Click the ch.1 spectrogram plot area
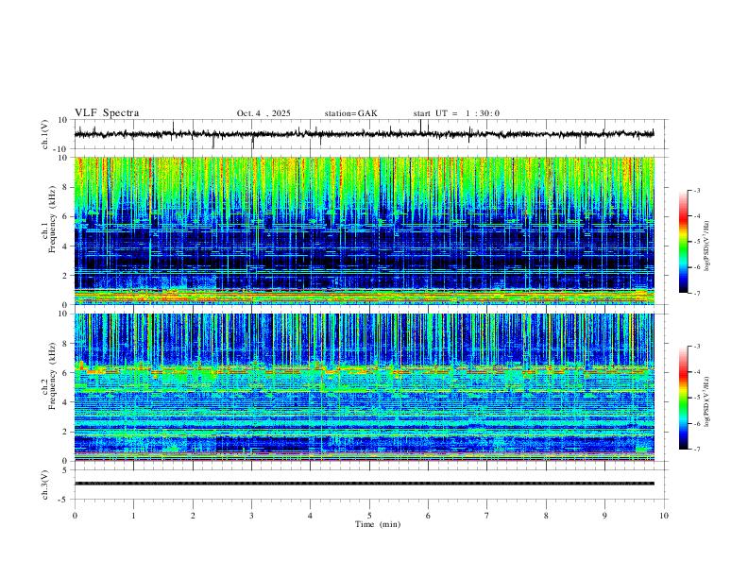This screenshot has height=578, width=748. tap(364, 230)
